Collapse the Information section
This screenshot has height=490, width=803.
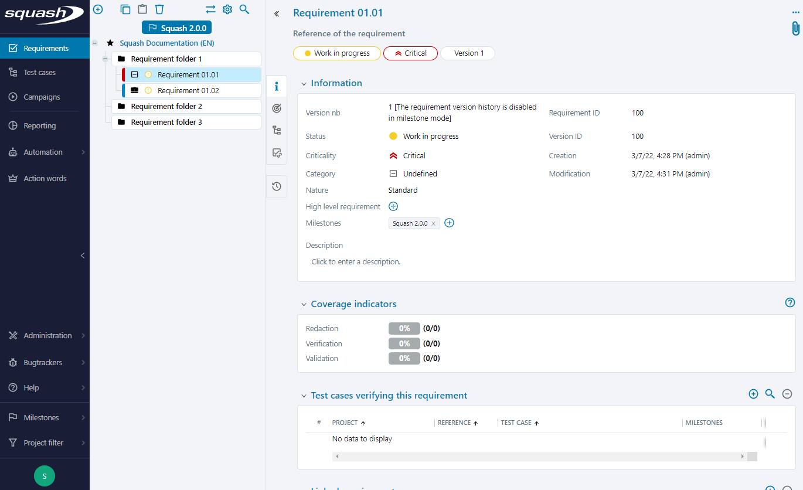coord(304,84)
